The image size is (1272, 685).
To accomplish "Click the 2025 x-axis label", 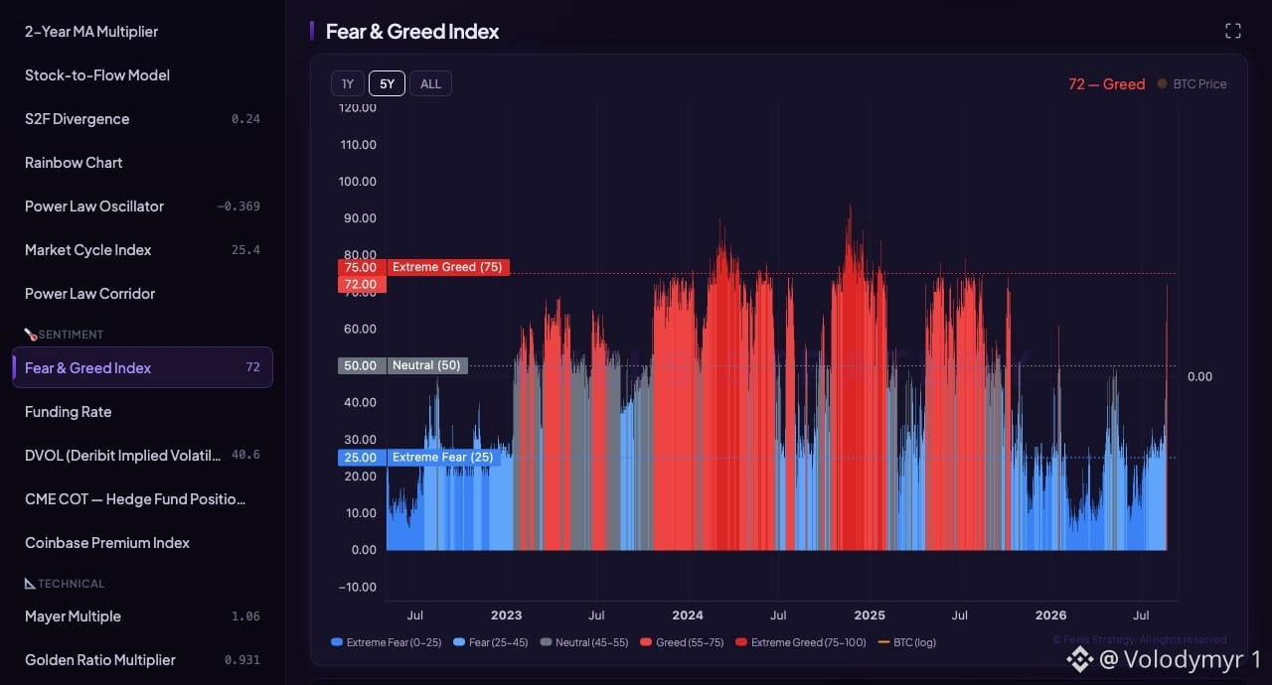I will (870, 616).
